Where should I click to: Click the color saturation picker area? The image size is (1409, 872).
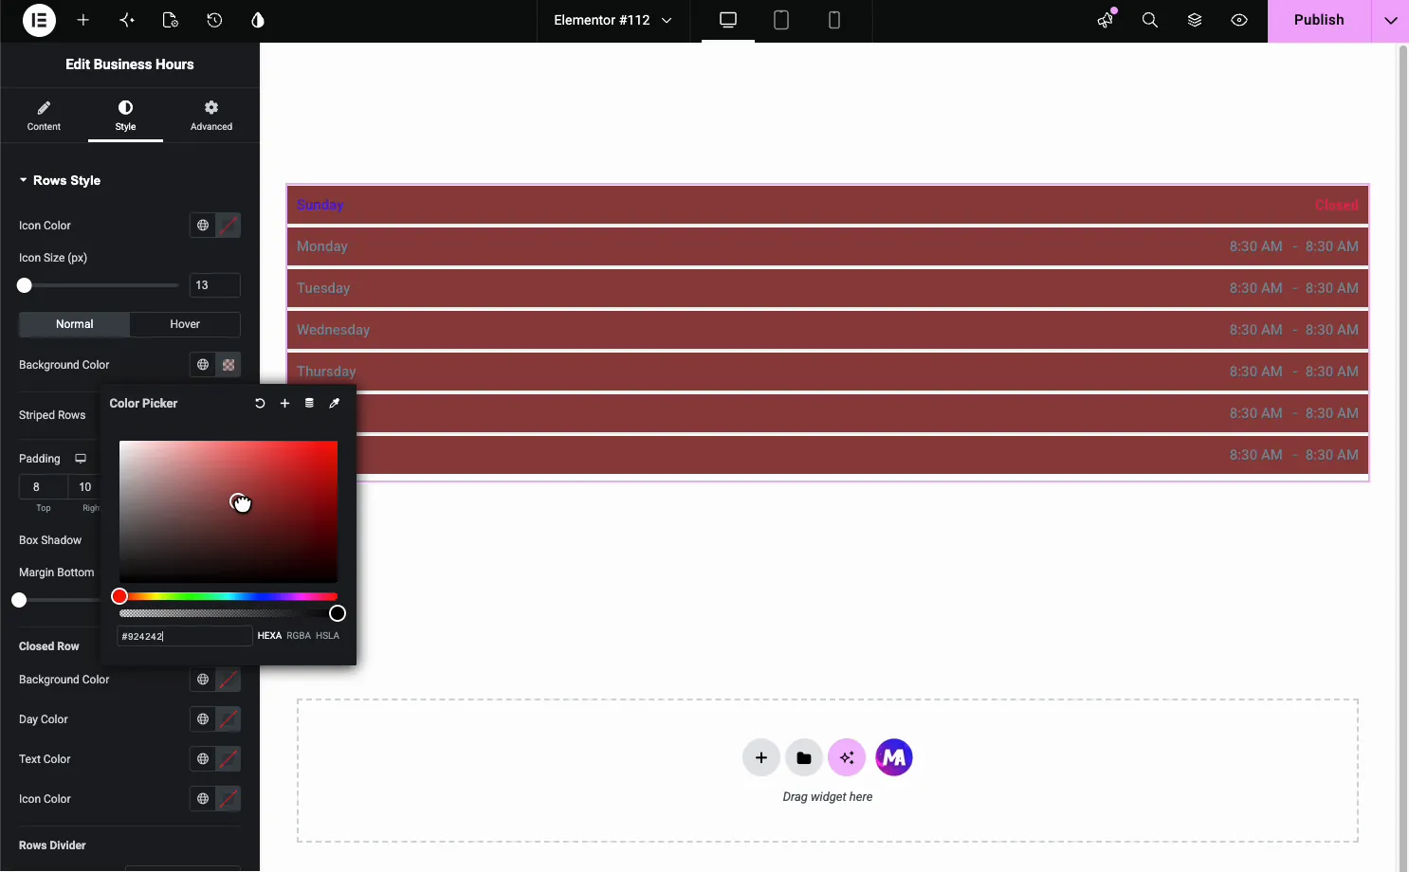[229, 512]
